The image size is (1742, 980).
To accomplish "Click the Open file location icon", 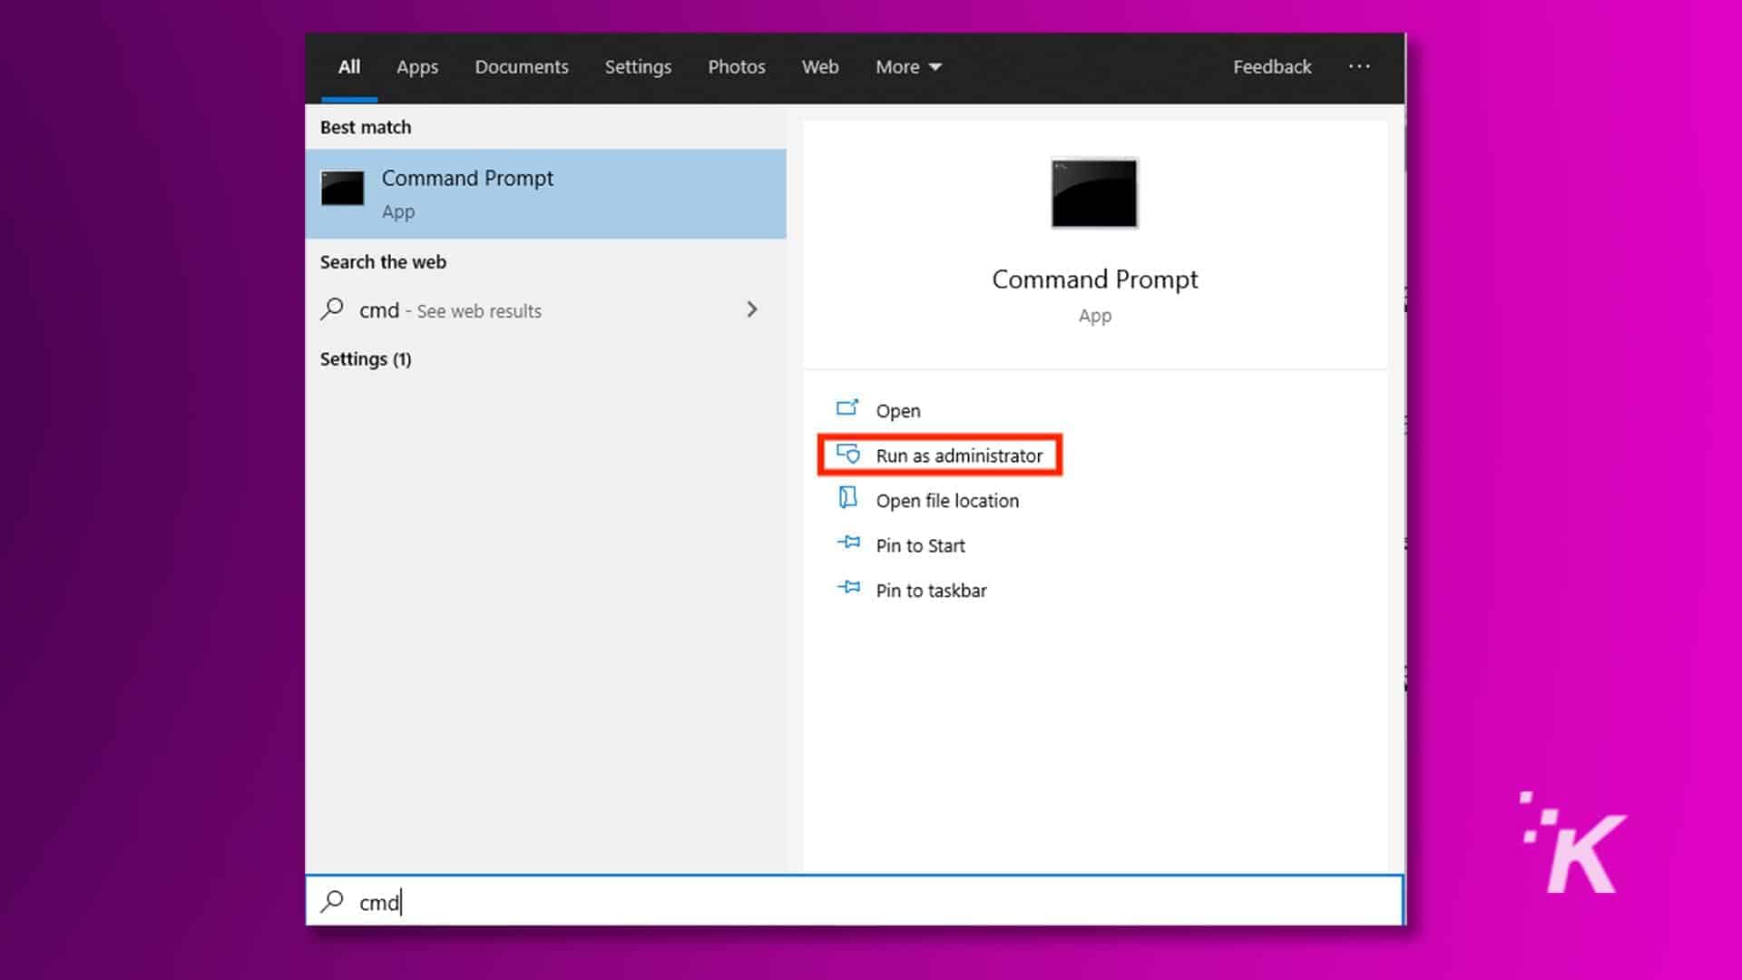I will [x=847, y=497].
